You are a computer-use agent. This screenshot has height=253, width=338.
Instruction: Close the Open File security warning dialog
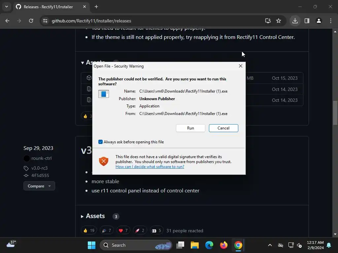pyautogui.click(x=241, y=66)
